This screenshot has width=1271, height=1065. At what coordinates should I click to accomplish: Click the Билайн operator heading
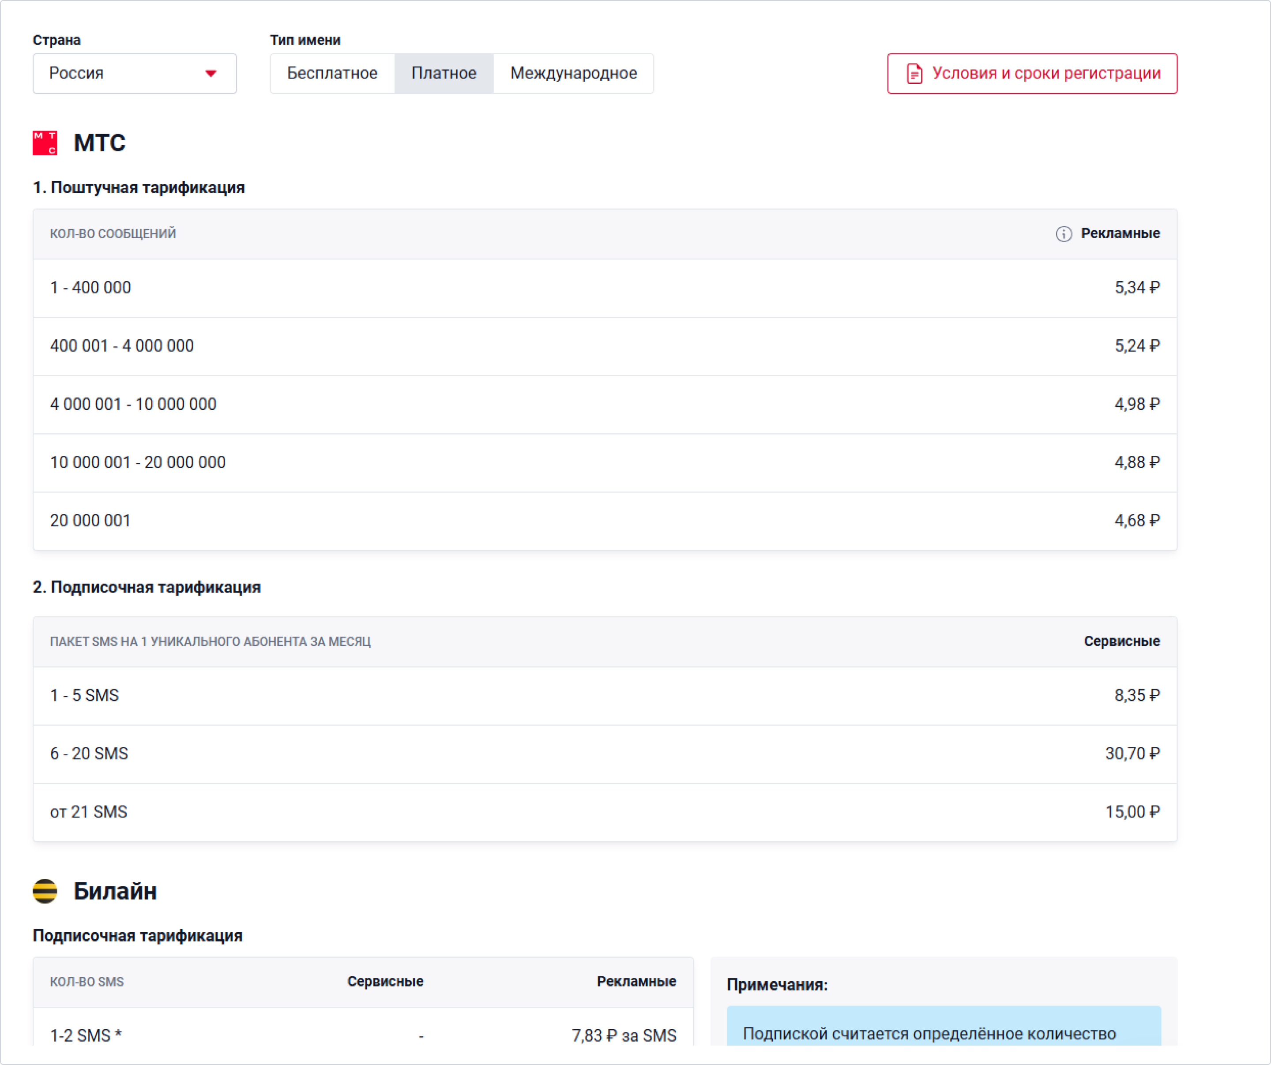pyautogui.click(x=115, y=891)
